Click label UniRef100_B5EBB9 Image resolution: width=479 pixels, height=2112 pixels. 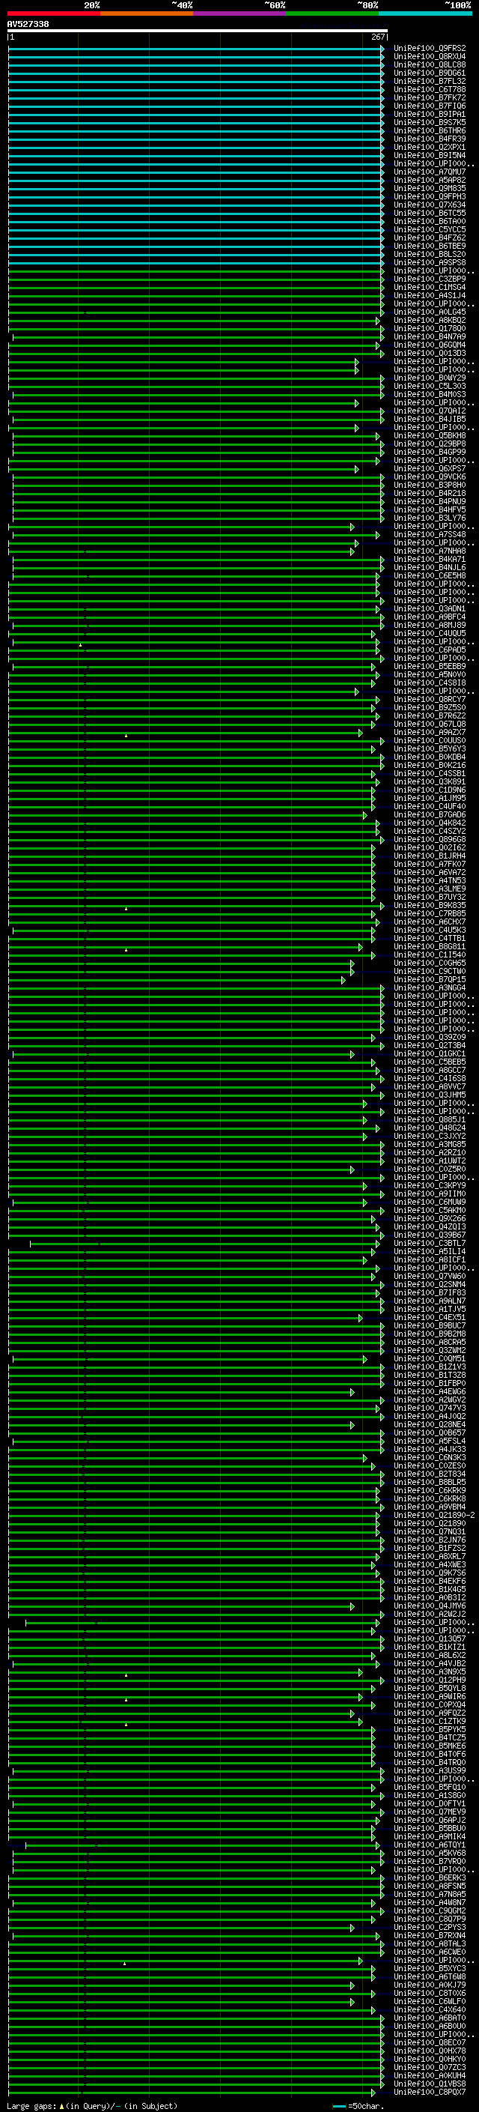[429, 667]
